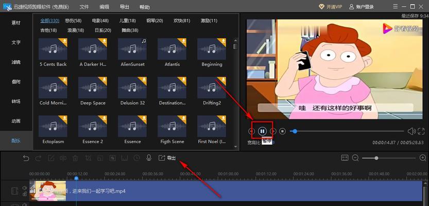This screenshot has height=206, width=429.
Task: Select the Beginning music thumbnail
Action: pos(212,49)
